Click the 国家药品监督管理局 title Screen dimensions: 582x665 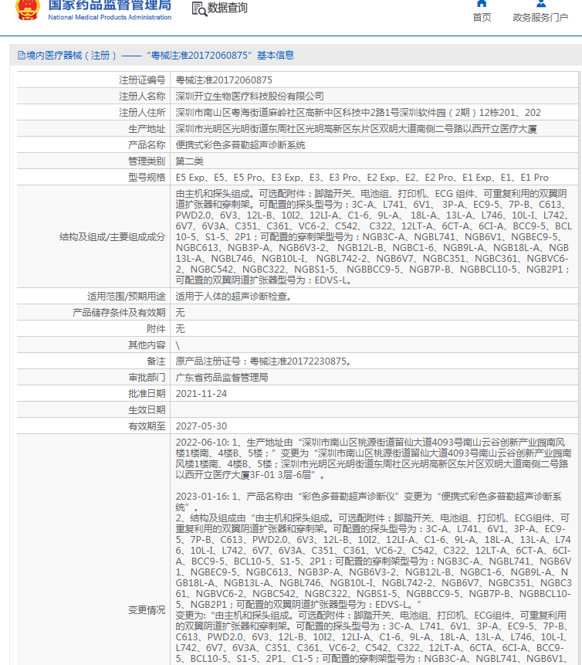point(110,5)
